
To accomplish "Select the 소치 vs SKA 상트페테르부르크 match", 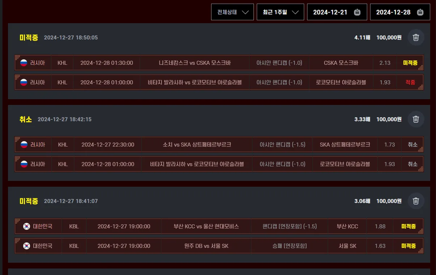I will click(197, 144).
